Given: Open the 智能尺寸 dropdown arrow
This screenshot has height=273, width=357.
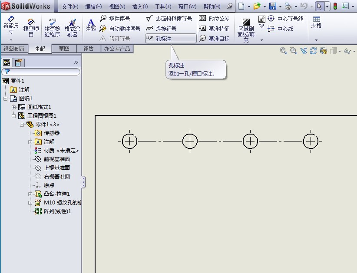Looking at the screenshot, I should click(11, 40).
